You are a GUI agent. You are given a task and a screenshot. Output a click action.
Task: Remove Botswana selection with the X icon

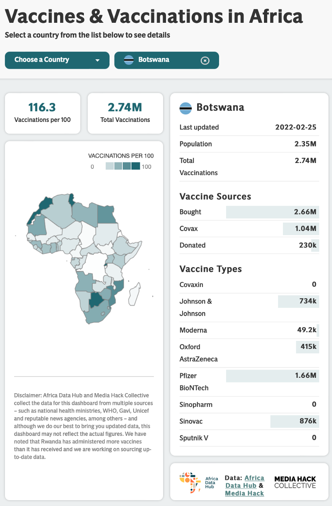pos(205,61)
